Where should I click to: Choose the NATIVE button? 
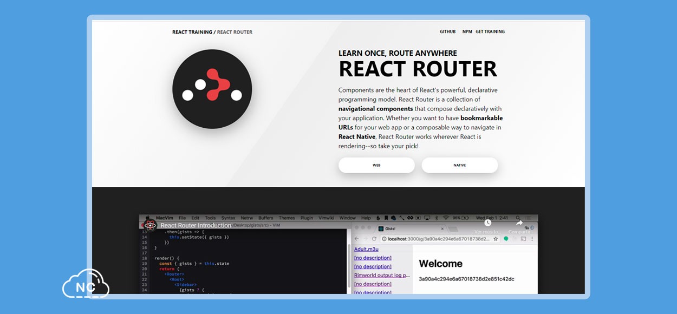tap(459, 165)
